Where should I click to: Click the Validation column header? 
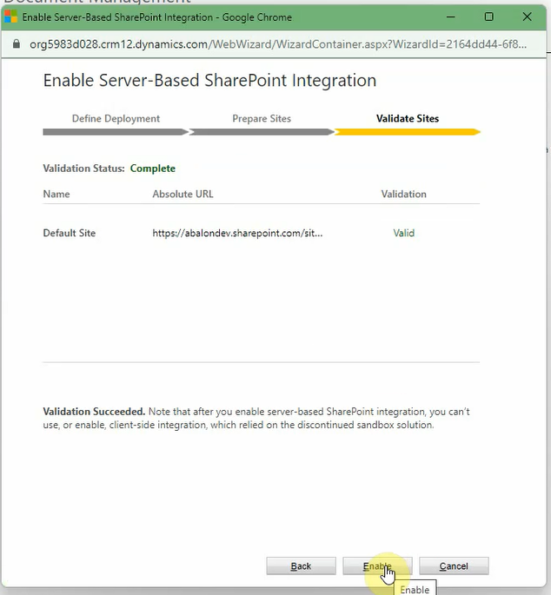point(403,194)
